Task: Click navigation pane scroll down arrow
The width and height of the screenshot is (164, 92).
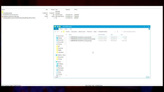Action: tap(66, 75)
